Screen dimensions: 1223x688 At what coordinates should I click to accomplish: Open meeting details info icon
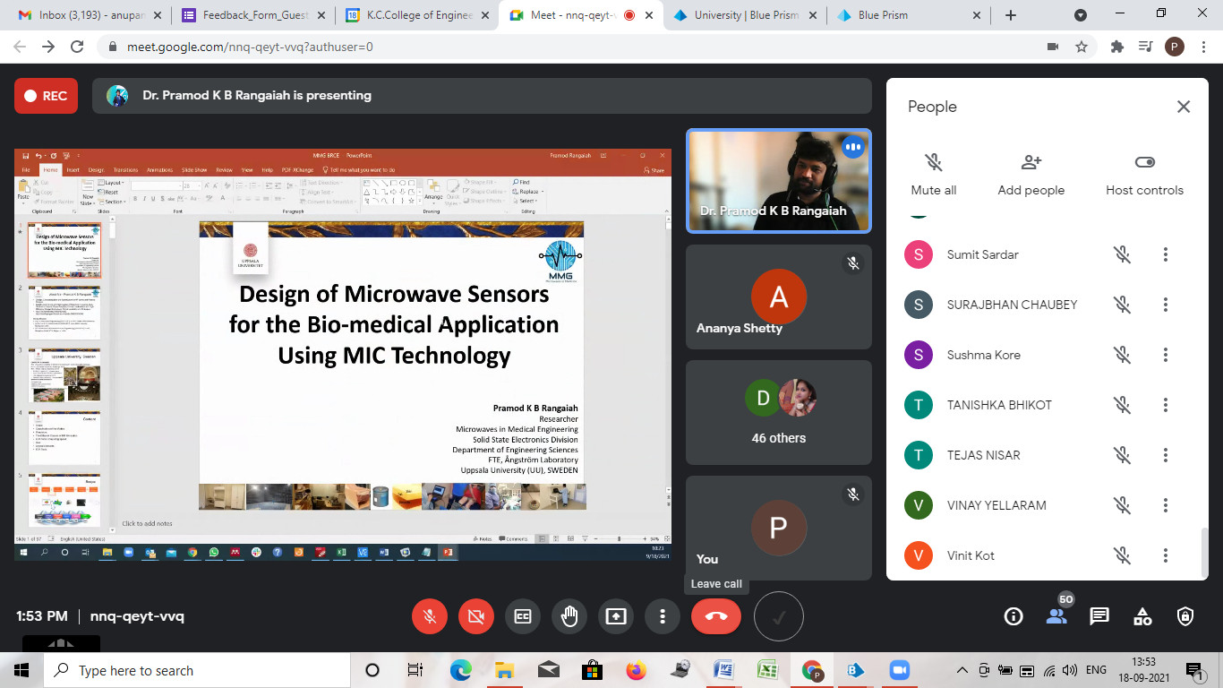(x=1013, y=616)
